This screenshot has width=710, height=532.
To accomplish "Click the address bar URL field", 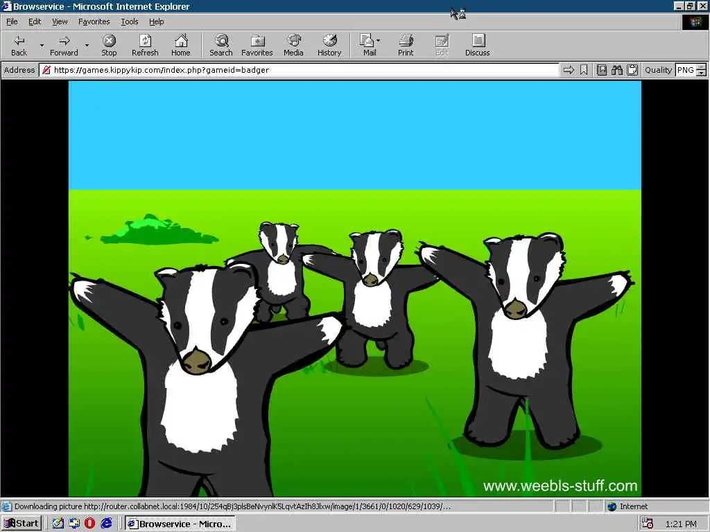I will click(300, 70).
